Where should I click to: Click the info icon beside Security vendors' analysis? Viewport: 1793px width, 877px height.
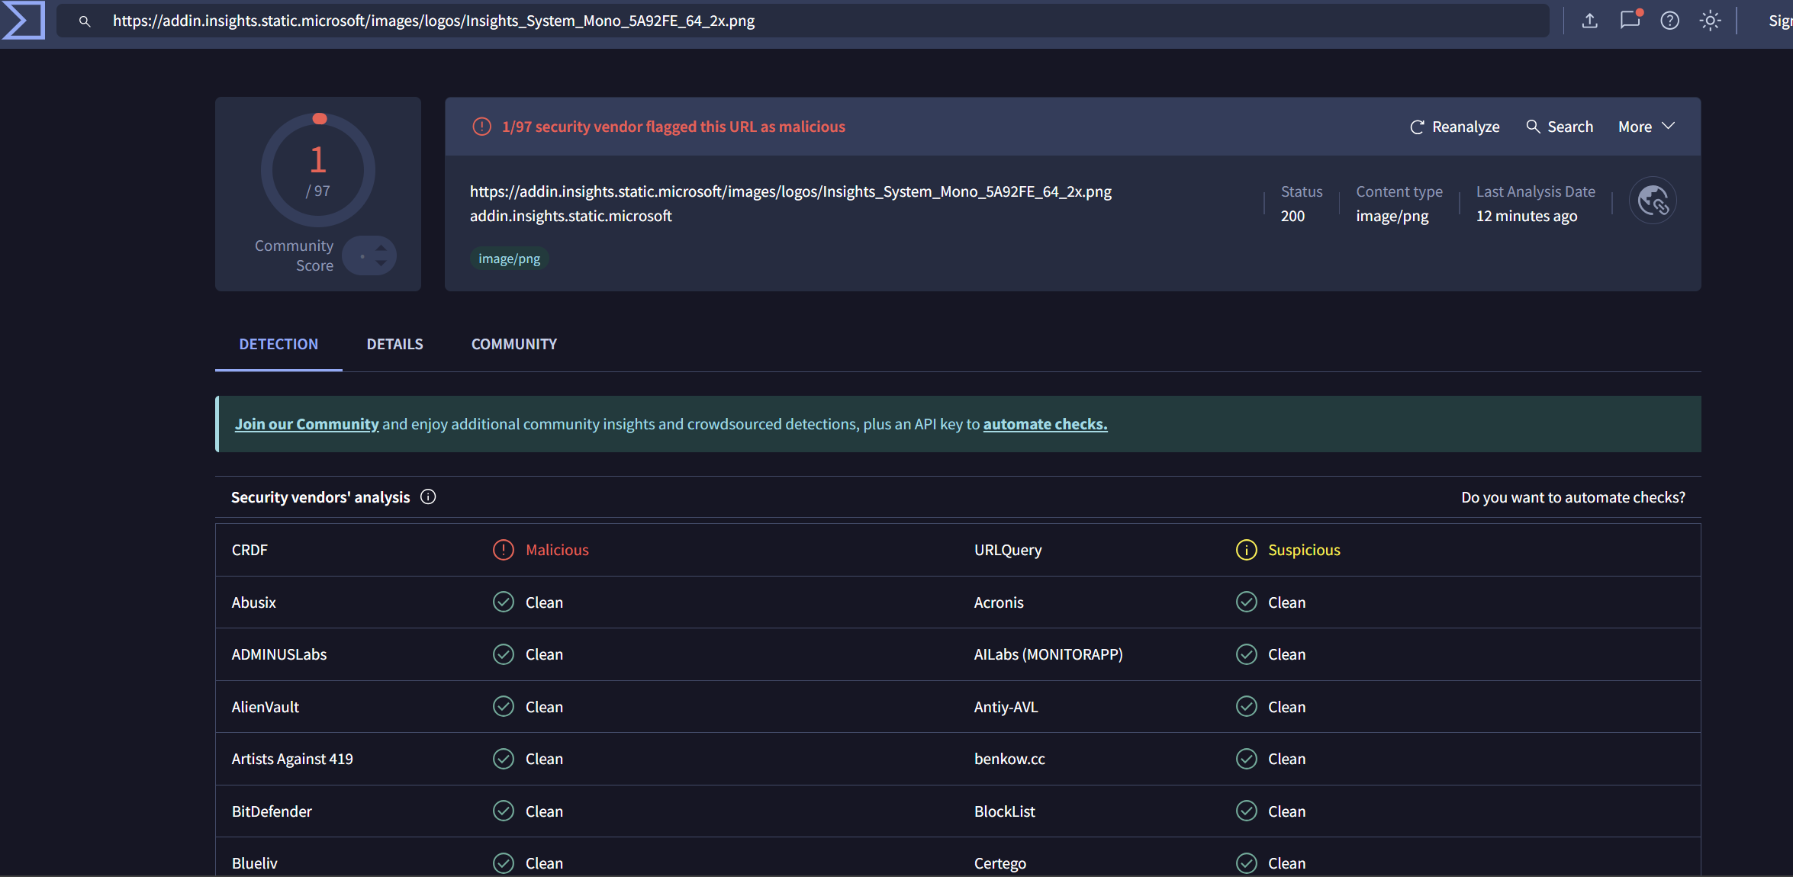[428, 496]
